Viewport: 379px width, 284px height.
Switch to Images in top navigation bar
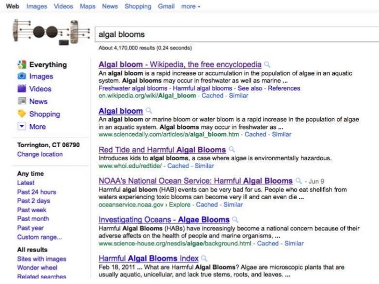pos(37,6)
